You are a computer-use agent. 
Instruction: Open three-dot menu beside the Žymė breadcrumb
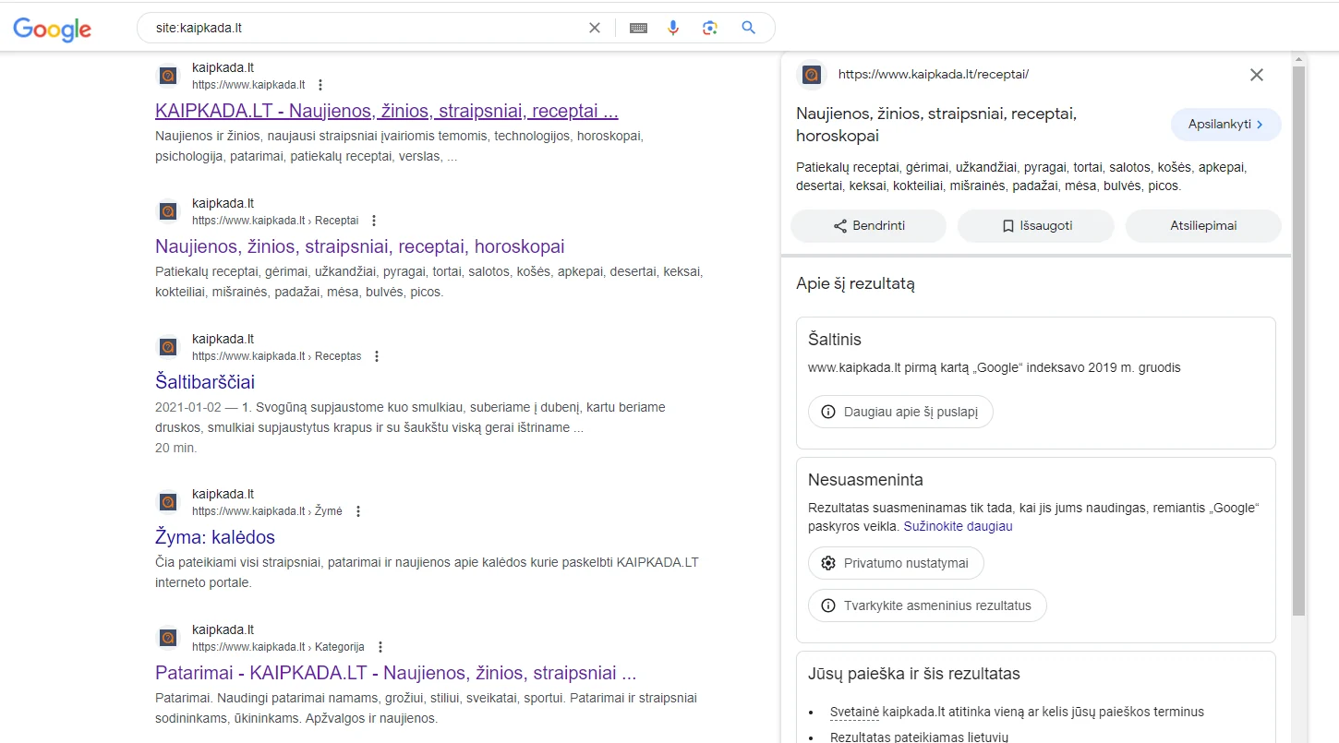[x=358, y=511]
